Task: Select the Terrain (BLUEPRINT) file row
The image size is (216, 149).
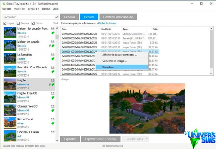Action: pos(110,38)
